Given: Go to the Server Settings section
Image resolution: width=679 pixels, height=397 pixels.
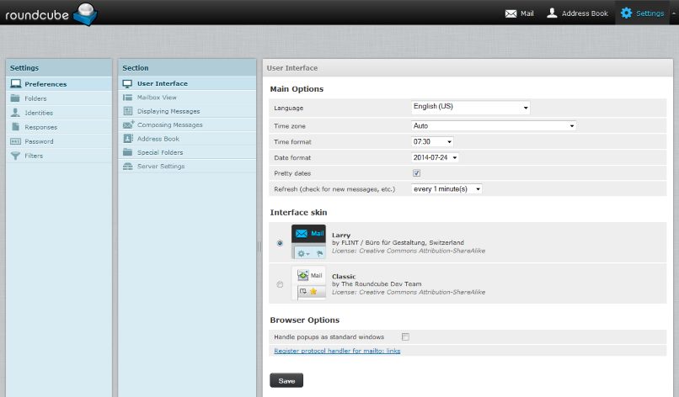Looking at the screenshot, I should pyautogui.click(x=160, y=167).
